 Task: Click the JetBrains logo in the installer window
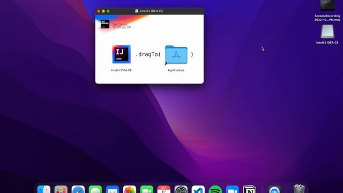coord(105,24)
